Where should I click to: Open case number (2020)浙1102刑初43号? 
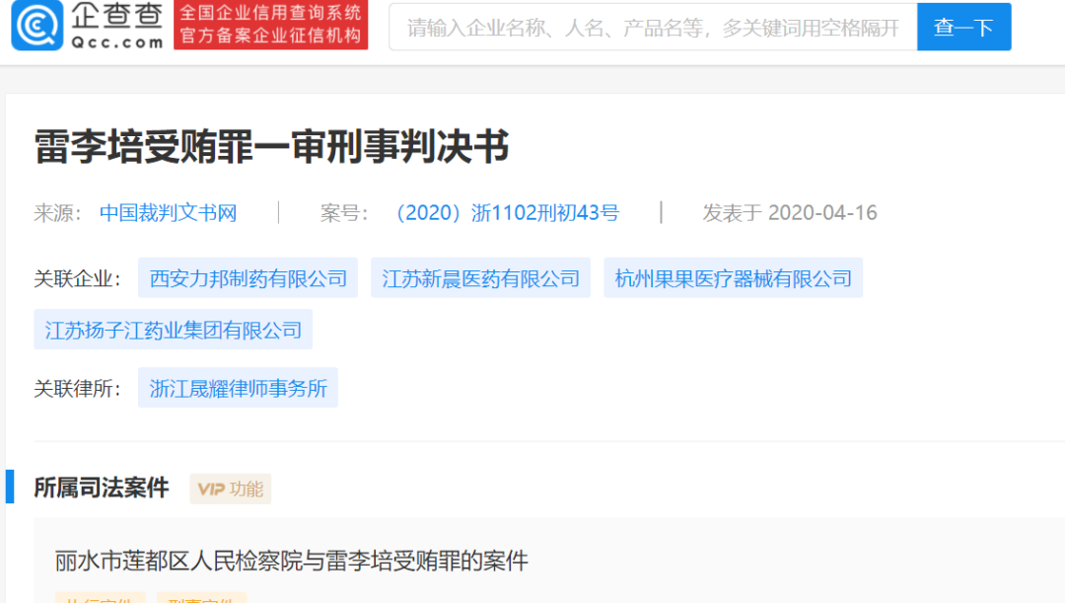pyautogui.click(x=508, y=213)
